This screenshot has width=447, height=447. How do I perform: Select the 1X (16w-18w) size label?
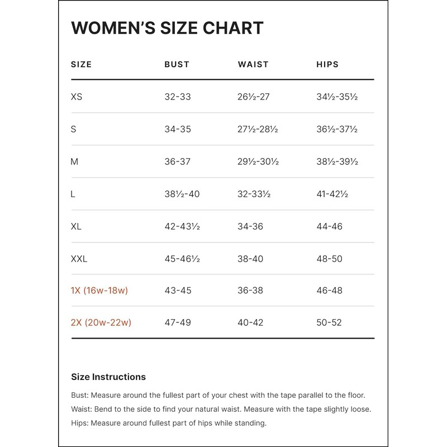click(x=99, y=291)
